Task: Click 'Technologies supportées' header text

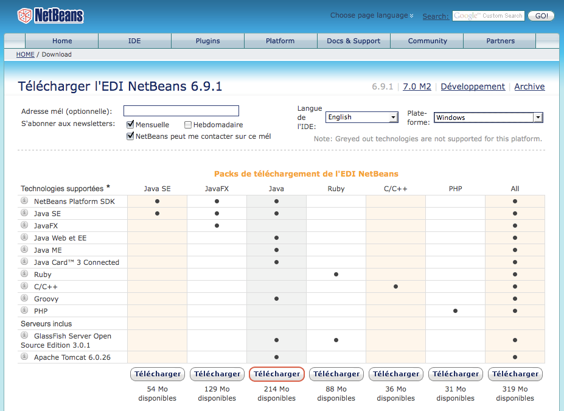Action: click(62, 189)
